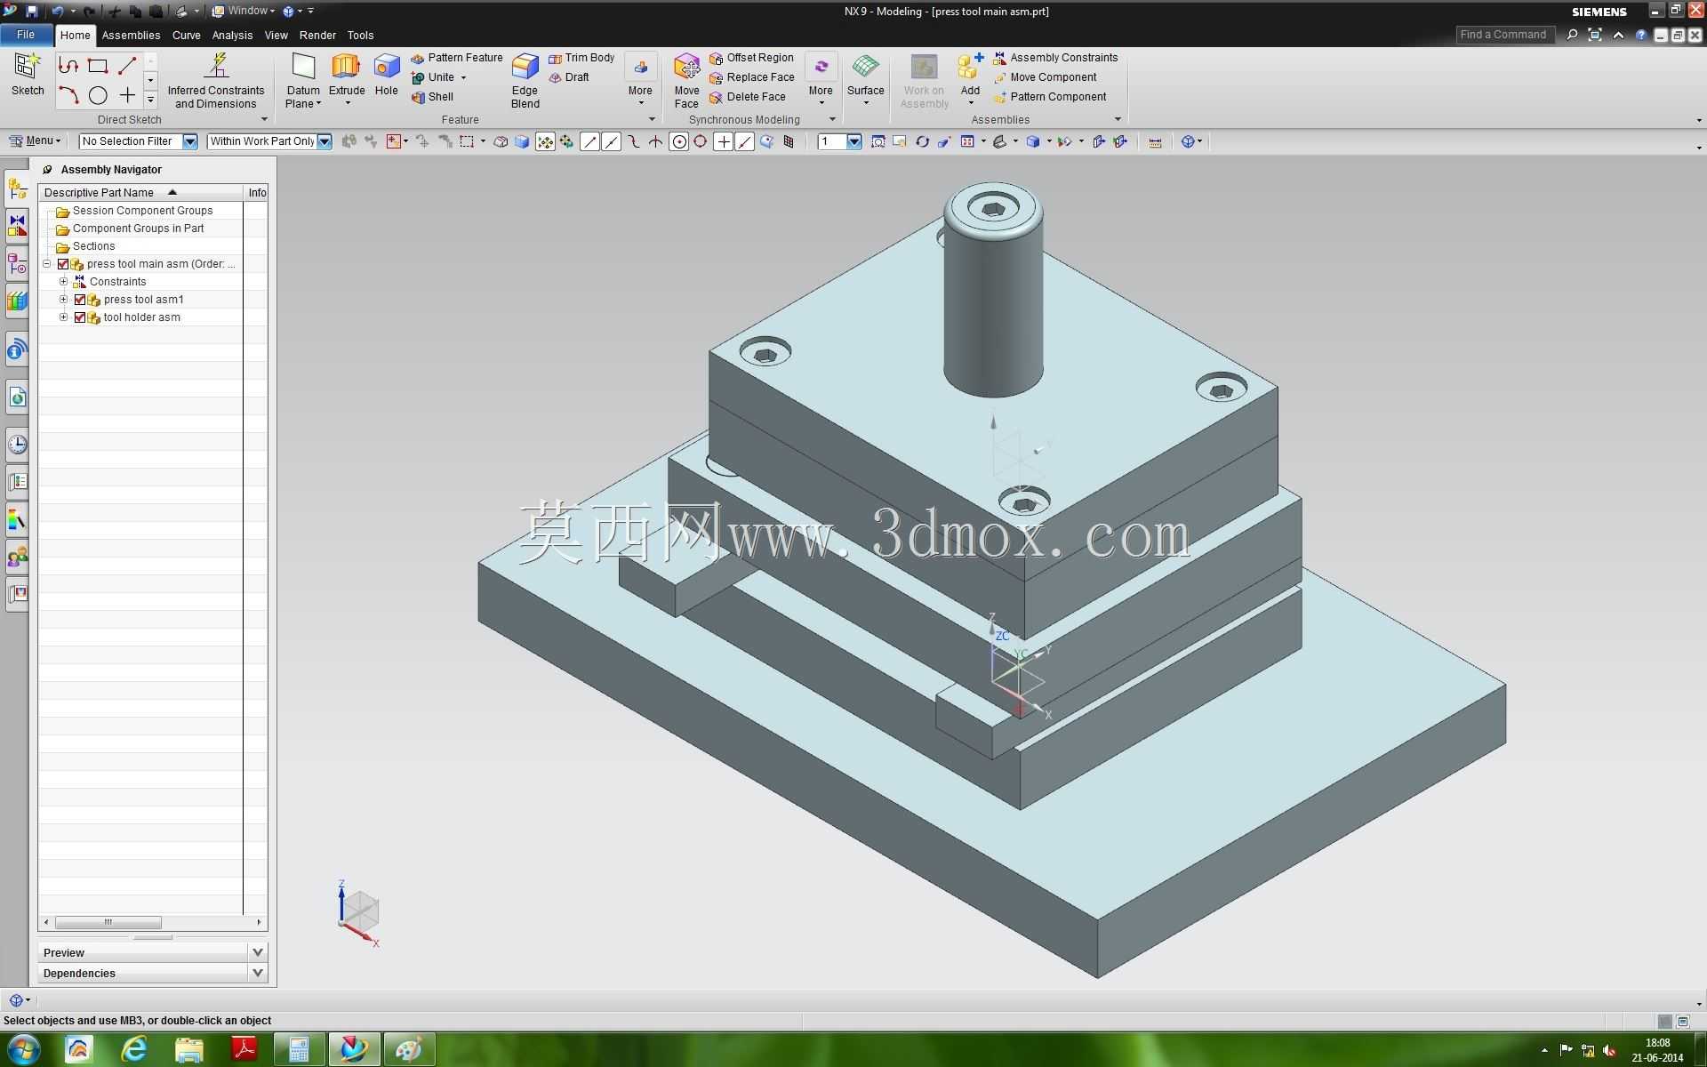Screen dimensions: 1707x1067
Task: Click the Replace Face button
Action: point(751,77)
